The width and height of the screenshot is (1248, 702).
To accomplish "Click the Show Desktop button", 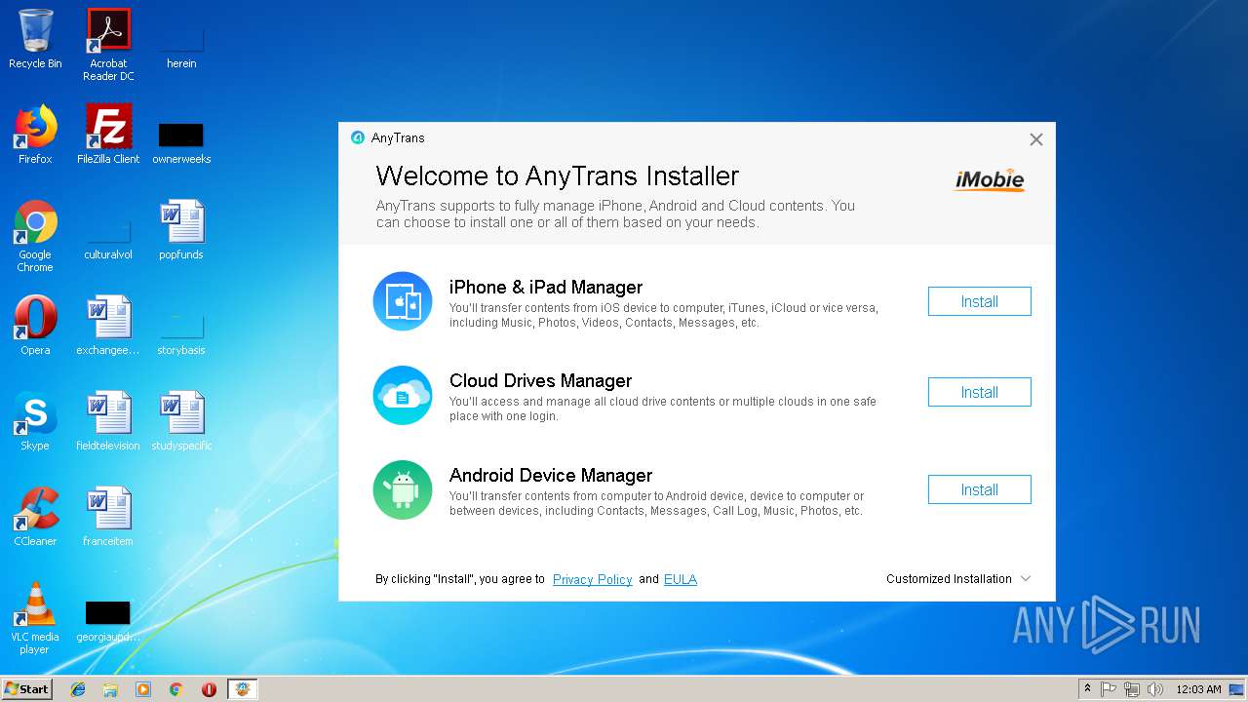I will click(1237, 689).
